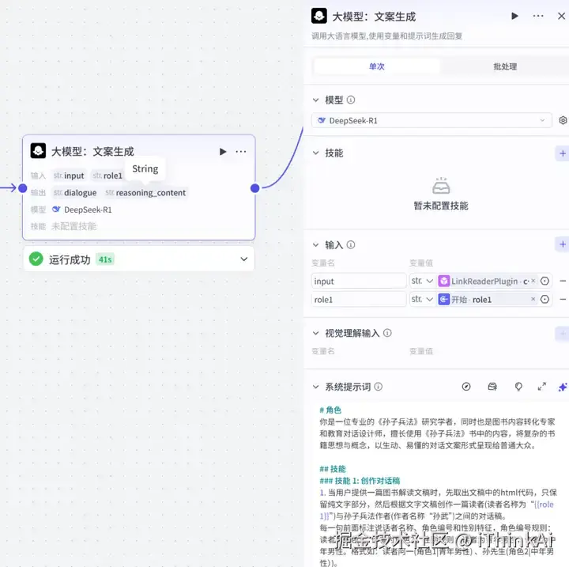Screen dimensions: 569x567
Task: Switch to the 批处理 tab
Action: (x=505, y=66)
